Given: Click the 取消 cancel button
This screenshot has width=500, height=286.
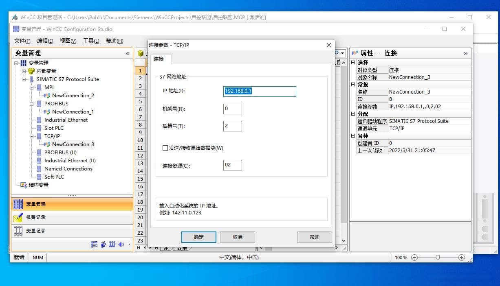Looking at the screenshot, I should tap(238, 237).
